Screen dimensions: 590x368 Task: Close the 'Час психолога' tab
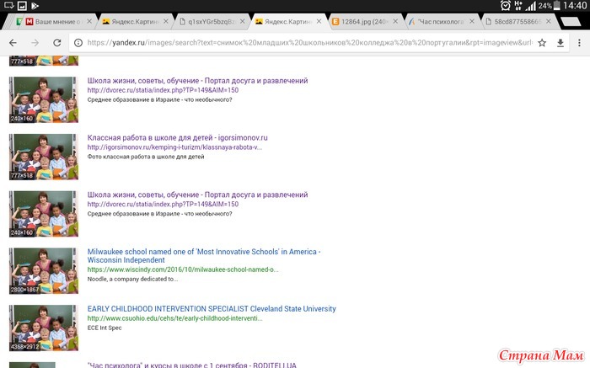click(x=472, y=21)
